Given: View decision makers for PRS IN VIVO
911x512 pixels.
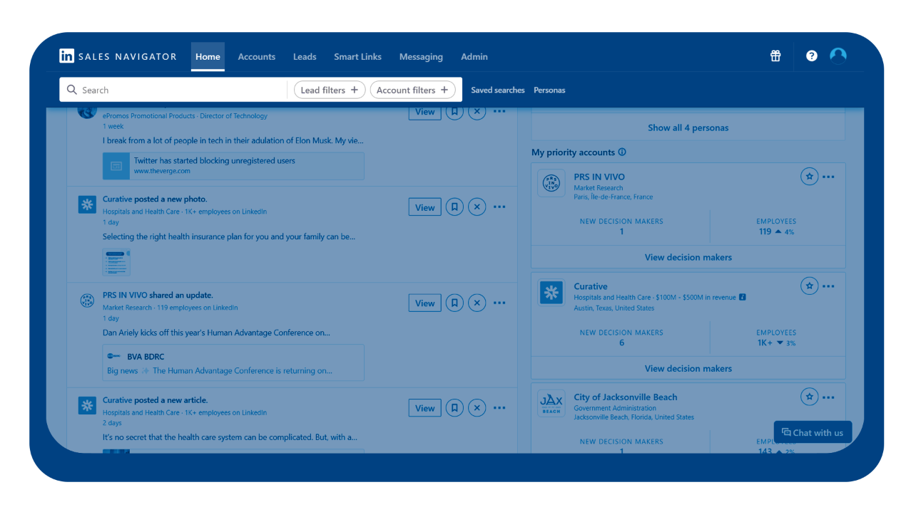Looking at the screenshot, I should (x=688, y=257).
